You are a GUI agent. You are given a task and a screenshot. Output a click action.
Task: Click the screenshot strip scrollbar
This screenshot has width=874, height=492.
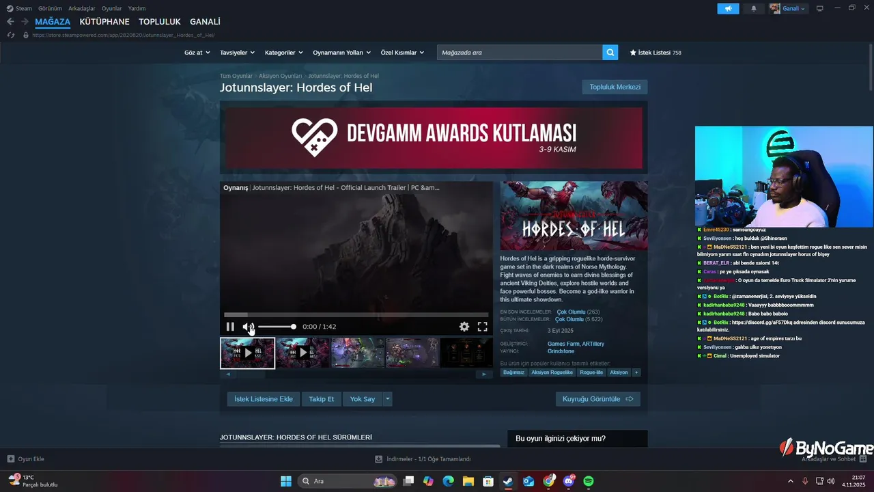pos(356,374)
